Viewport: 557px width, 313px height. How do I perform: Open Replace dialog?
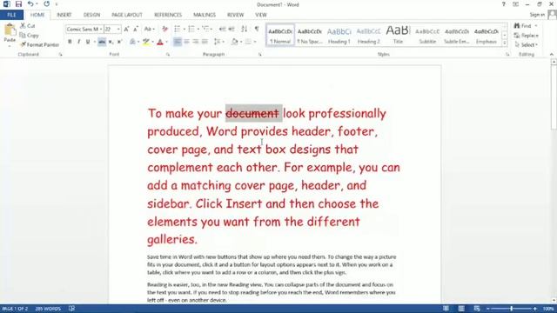tap(526, 36)
